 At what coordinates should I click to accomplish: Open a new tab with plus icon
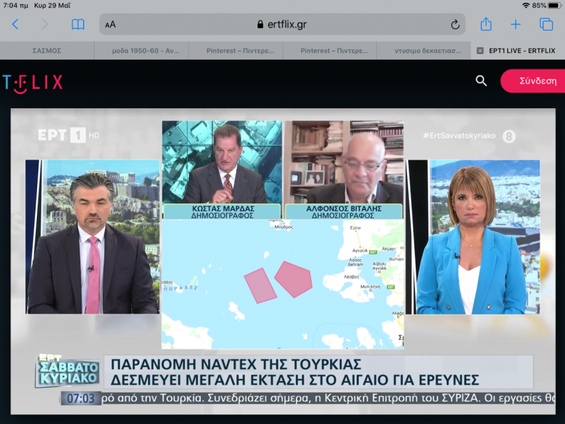click(x=516, y=25)
